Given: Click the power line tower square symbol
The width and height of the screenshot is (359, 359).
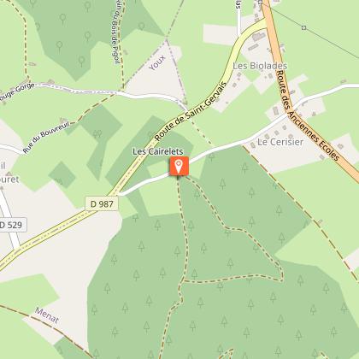Looking at the screenshot, I should pos(303,27).
